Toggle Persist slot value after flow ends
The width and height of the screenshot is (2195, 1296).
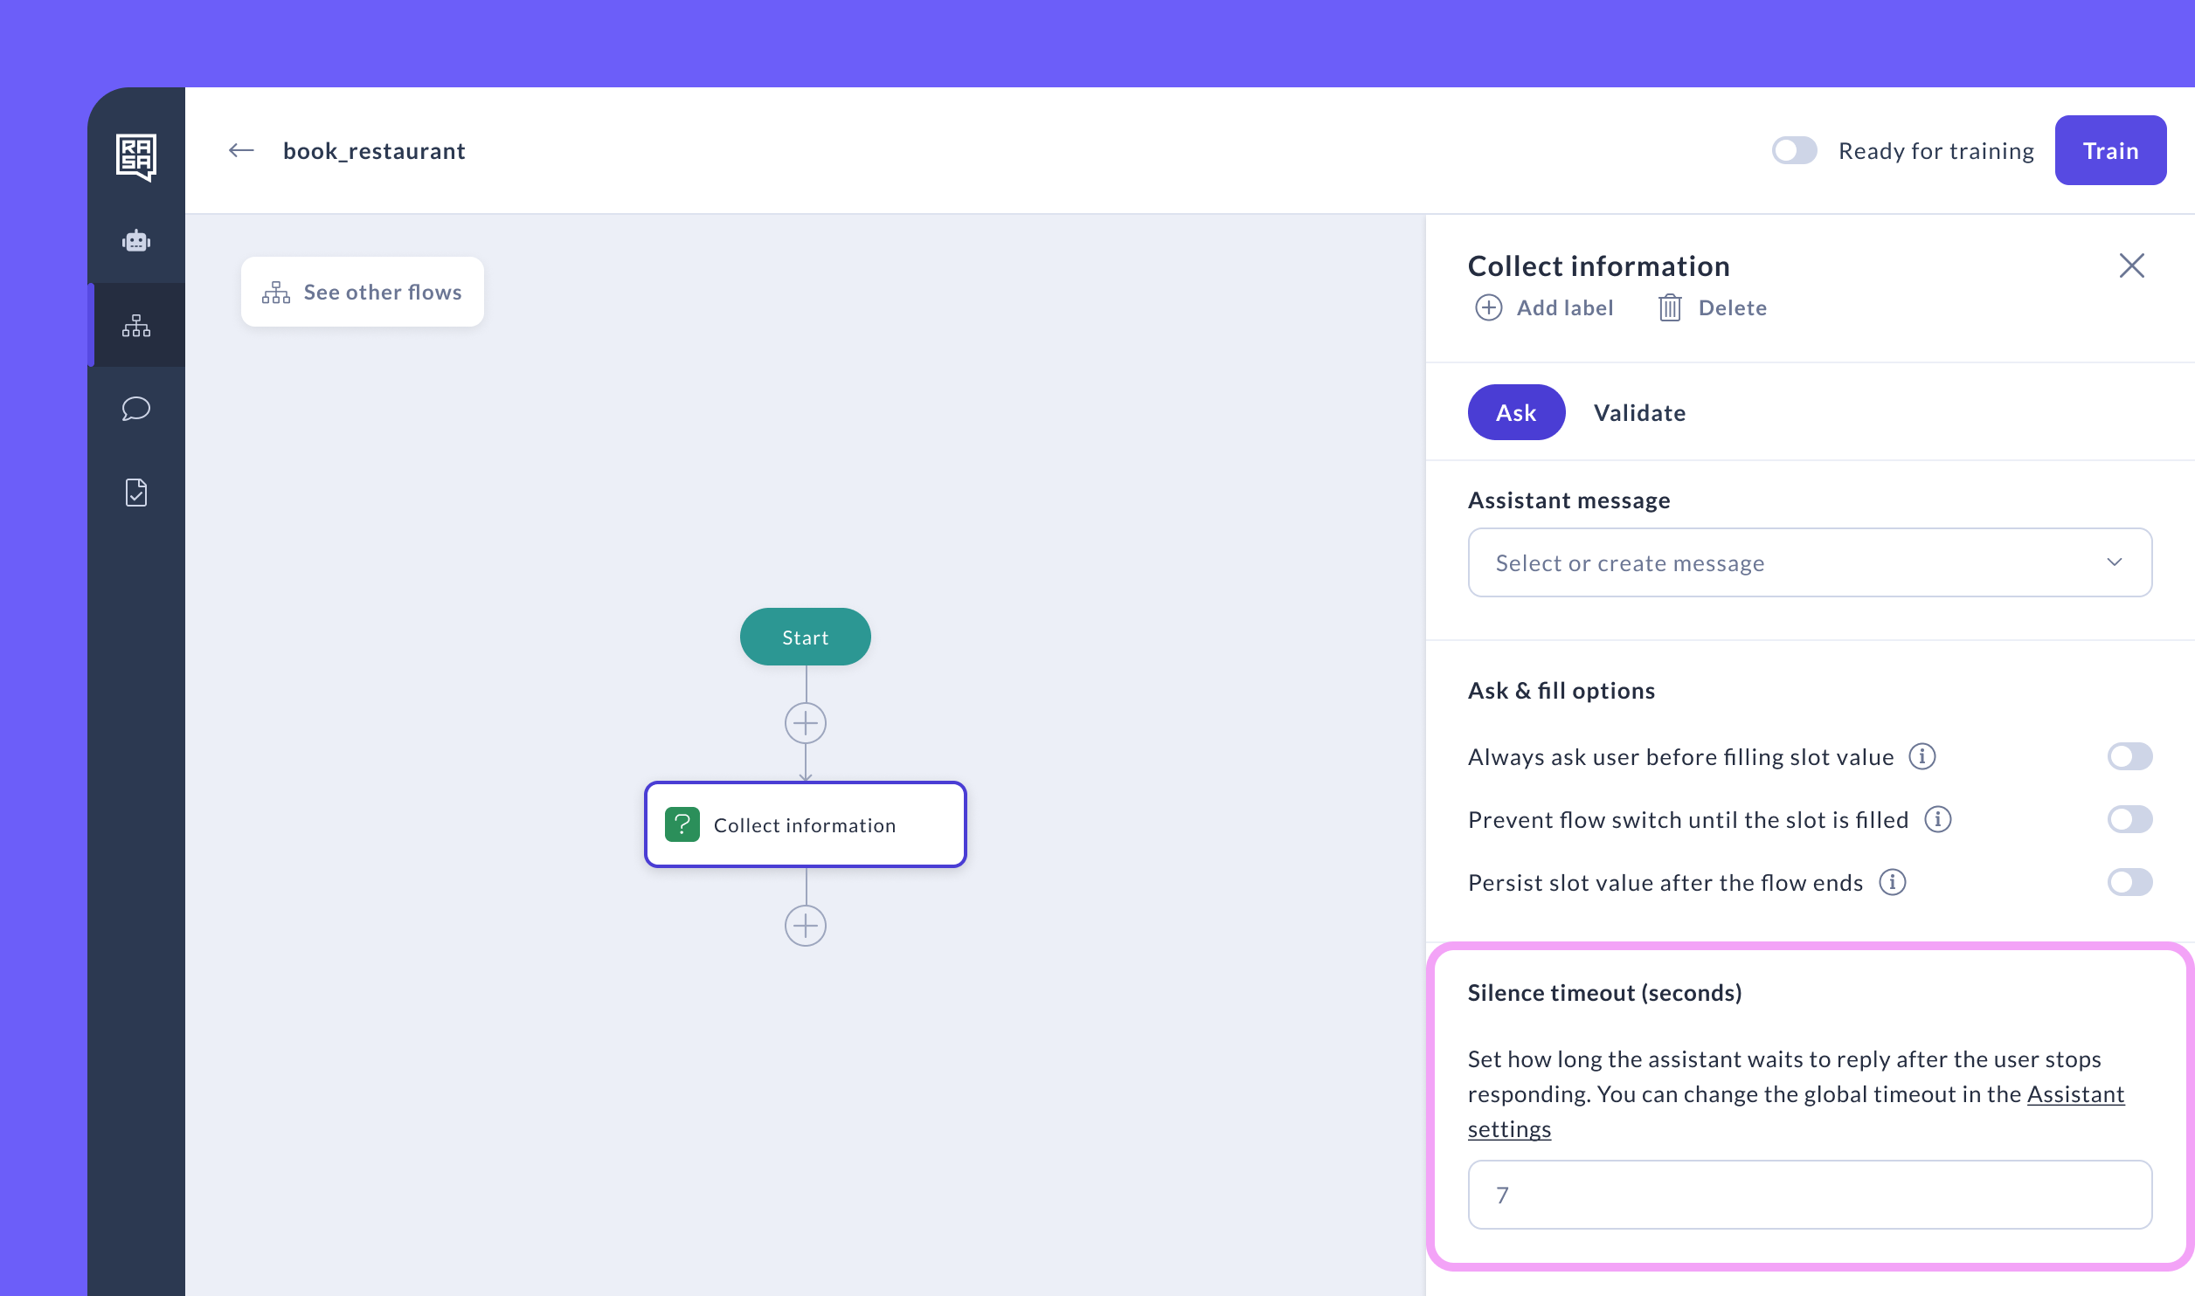[x=2129, y=882]
